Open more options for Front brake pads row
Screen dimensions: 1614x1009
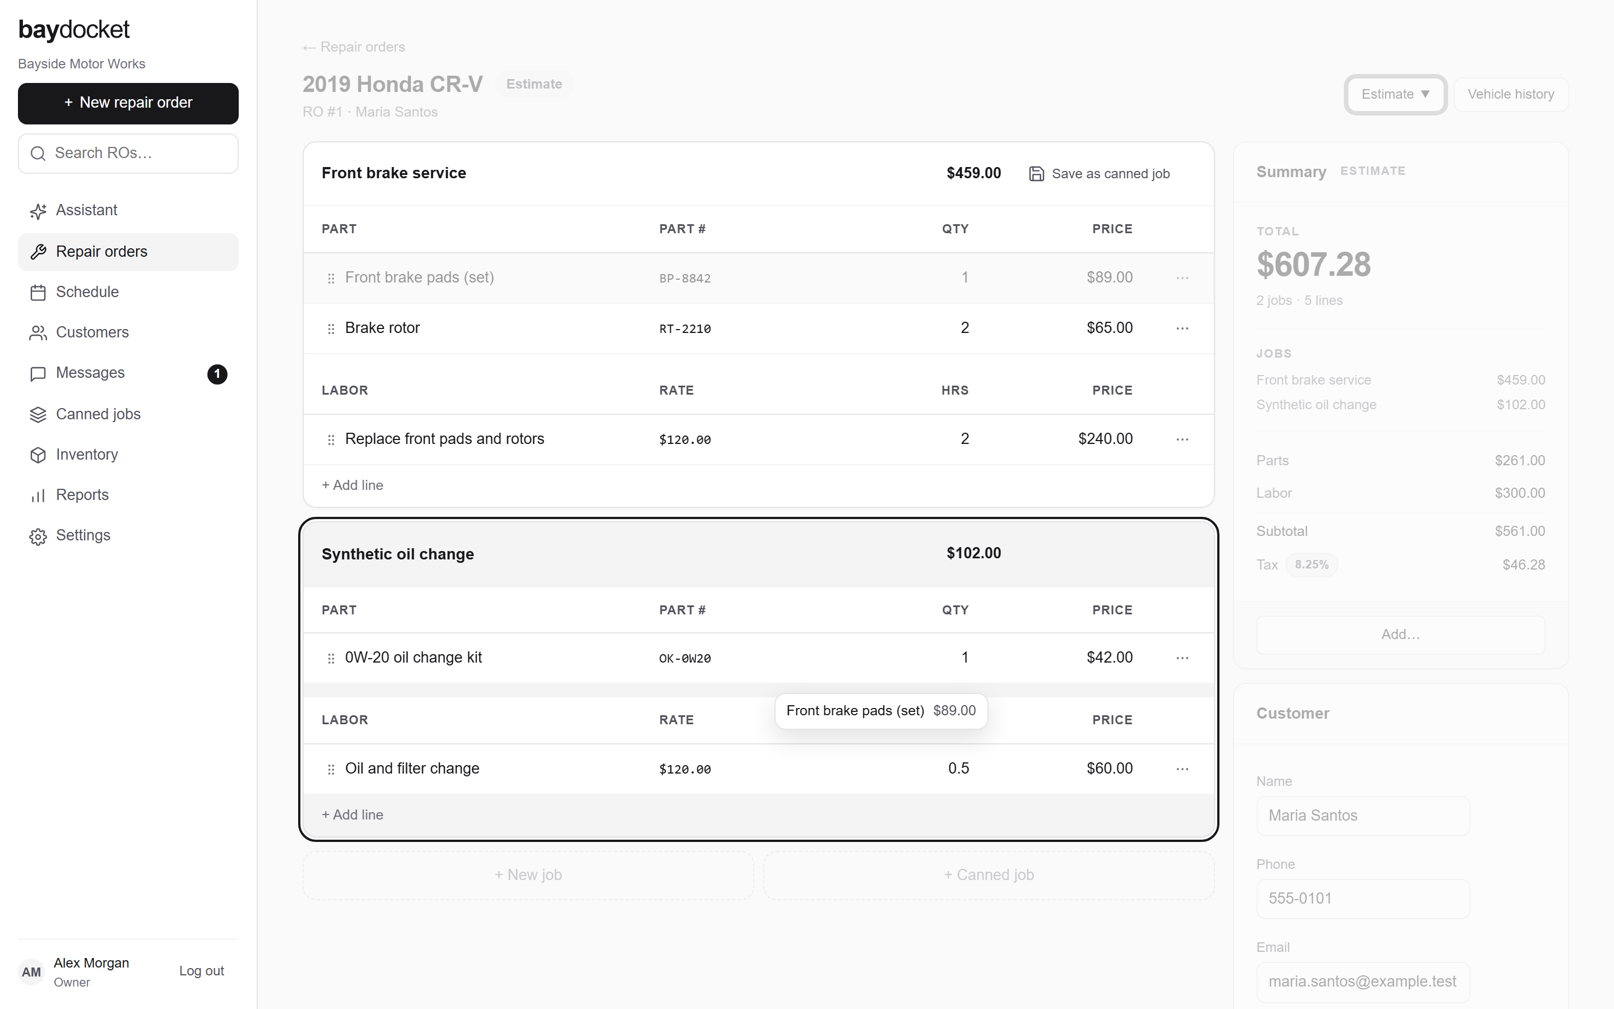pos(1182,277)
